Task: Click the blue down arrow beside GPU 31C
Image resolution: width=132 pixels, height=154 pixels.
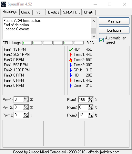Action: [71, 70]
